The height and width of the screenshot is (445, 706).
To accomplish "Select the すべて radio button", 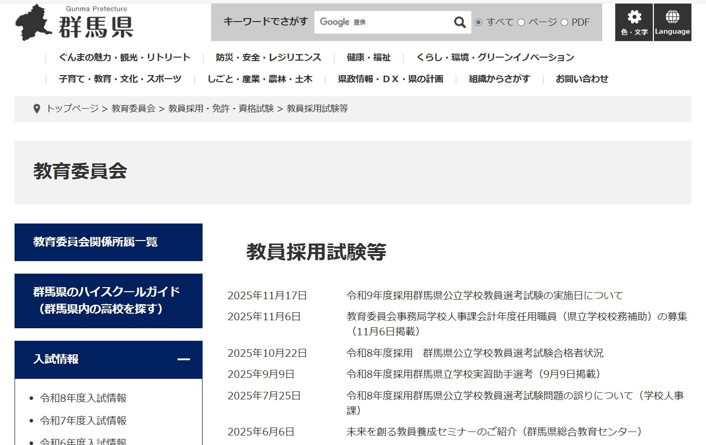I will [478, 23].
